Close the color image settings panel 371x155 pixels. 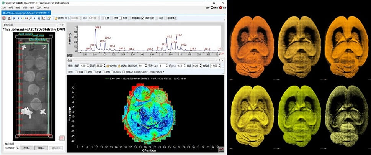click(222, 61)
